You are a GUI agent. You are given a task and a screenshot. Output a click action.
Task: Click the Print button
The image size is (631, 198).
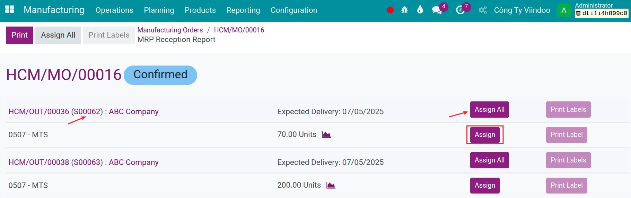click(x=19, y=35)
